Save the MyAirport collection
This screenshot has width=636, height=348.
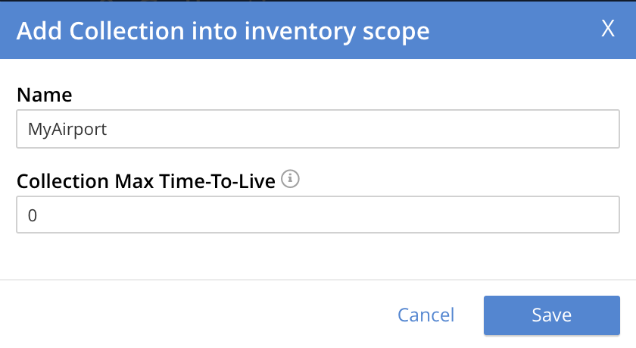(551, 315)
